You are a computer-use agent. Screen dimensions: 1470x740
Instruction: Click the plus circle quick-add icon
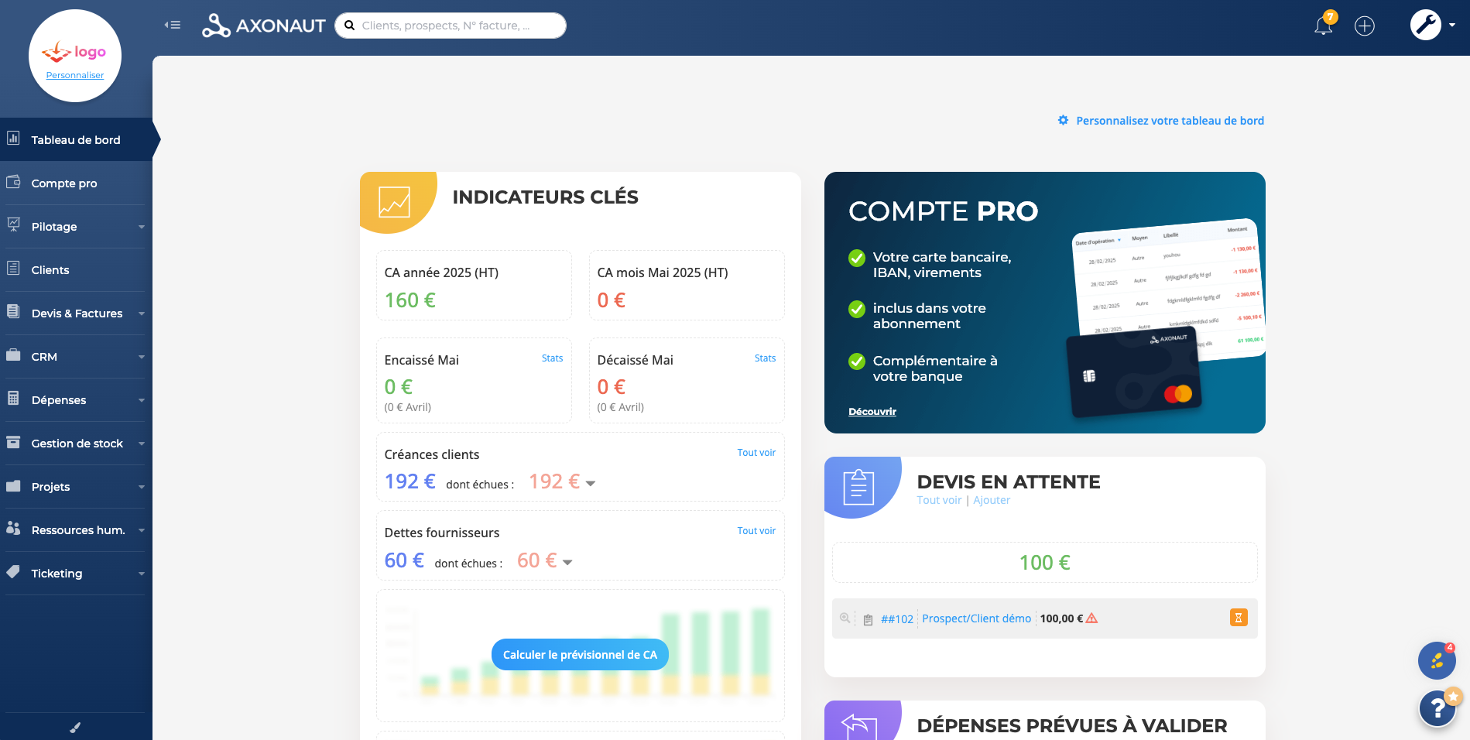(1365, 26)
